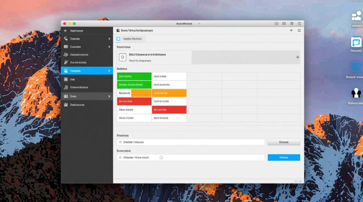
Task: Select the radio circle in the first input row
Action: pyautogui.click(x=120, y=142)
